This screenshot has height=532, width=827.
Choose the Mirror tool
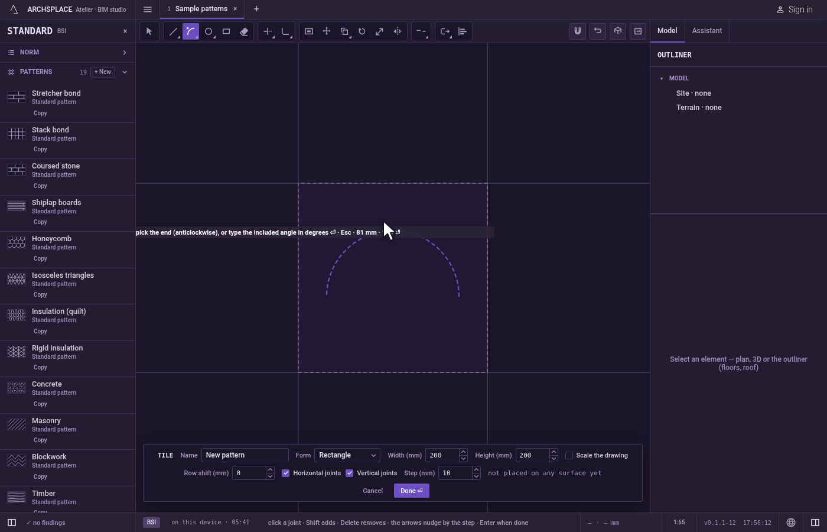click(x=398, y=31)
